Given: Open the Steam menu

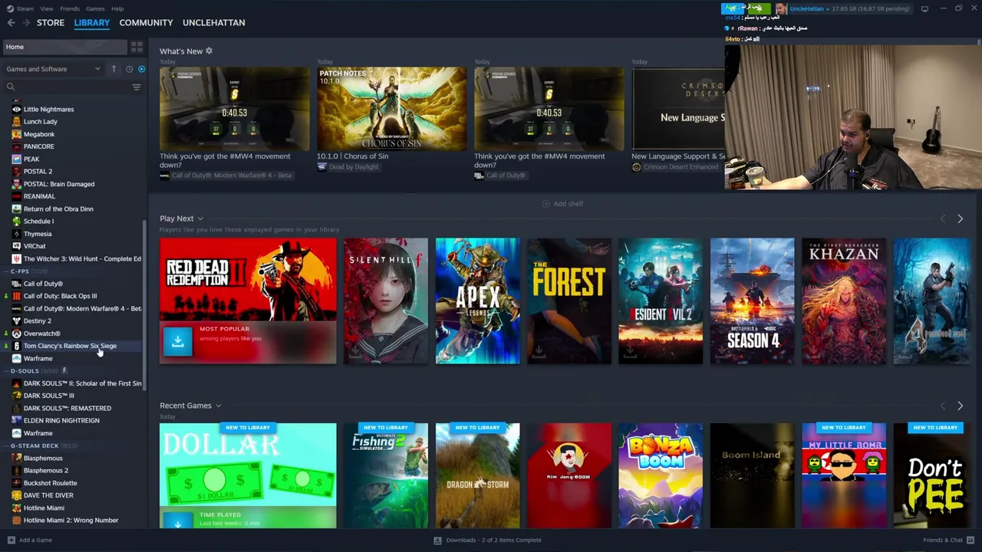Looking at the screenshot, I should [x=25, y=8].
